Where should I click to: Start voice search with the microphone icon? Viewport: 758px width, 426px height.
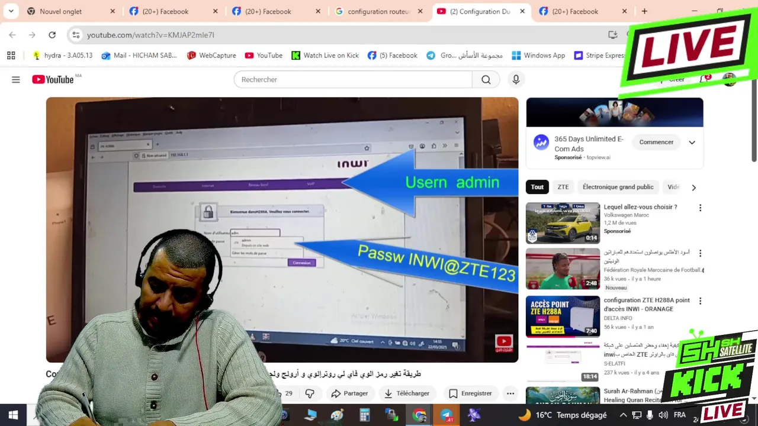pyautogui.click(x=516, y=79)
